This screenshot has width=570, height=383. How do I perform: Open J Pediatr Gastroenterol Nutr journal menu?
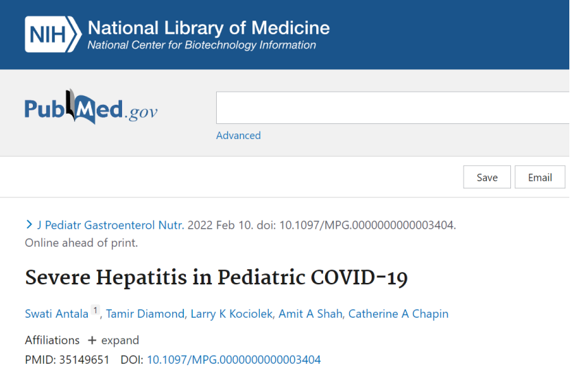coord(110,225)
